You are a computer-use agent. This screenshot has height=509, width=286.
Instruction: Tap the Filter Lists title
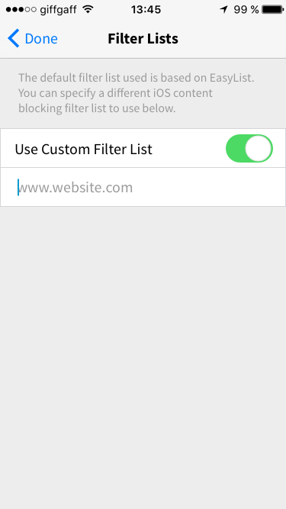point(143,39)
